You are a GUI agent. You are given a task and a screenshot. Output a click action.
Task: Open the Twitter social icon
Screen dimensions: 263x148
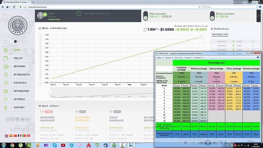(x=22, y=119)
